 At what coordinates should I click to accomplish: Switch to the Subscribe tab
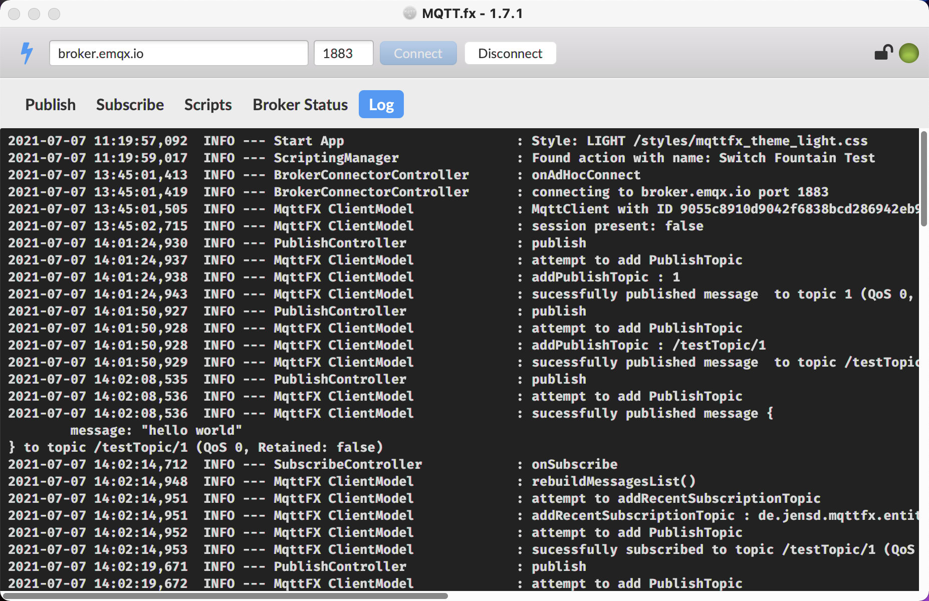click(130, 104)
